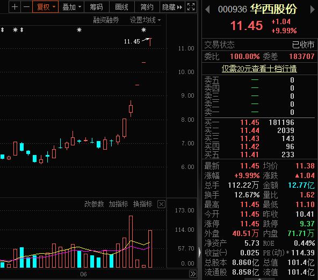The height and width of the screenshot is (280, 318).
Task: Click the 买五 price 11.41
Action: [x=250, y=154]
